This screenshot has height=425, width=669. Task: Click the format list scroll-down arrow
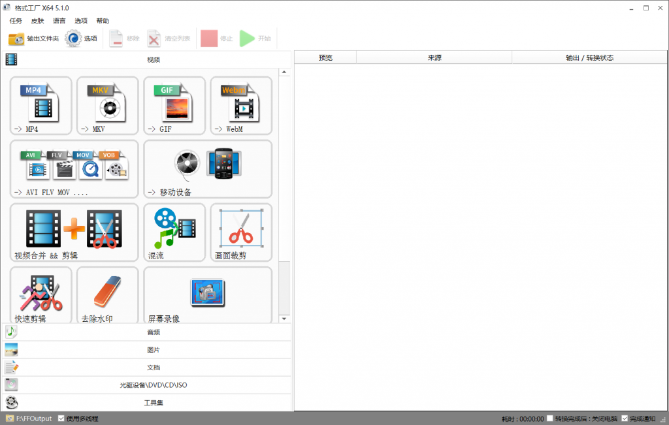point(284,319)
